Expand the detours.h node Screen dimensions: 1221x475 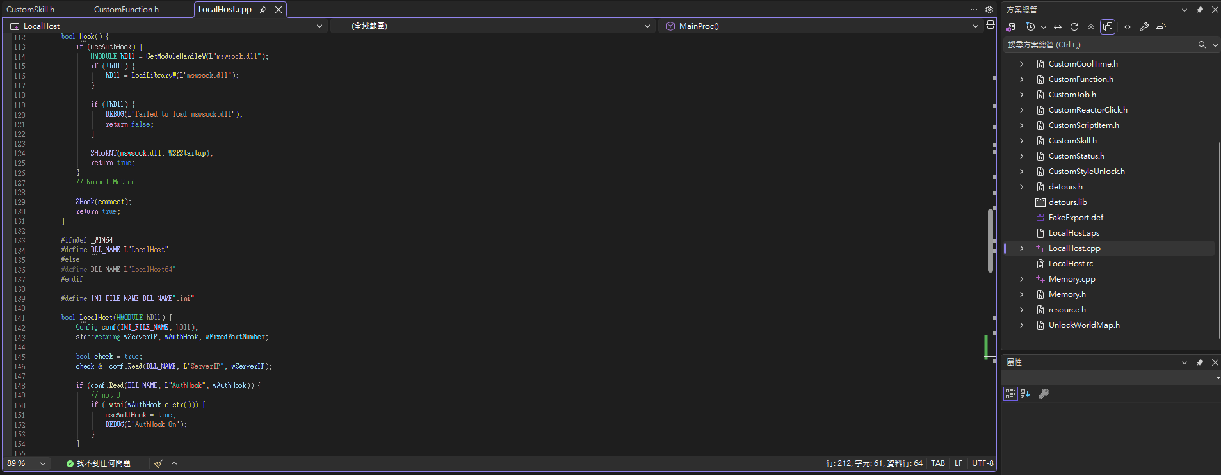click(1022, 187)
